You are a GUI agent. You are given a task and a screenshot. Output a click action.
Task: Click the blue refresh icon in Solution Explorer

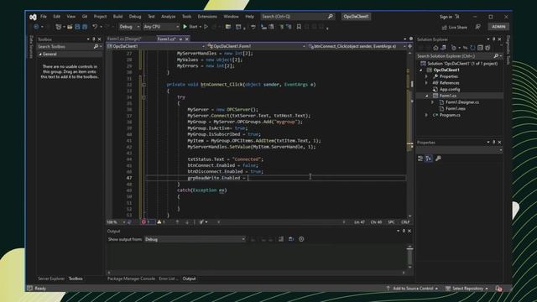pos(472,48)
